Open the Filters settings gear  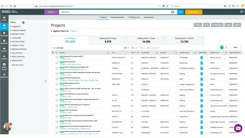[x=23, y=22]
